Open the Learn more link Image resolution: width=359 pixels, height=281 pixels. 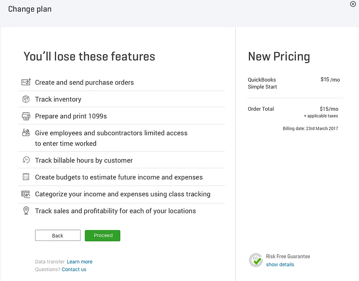pos(80,262)
